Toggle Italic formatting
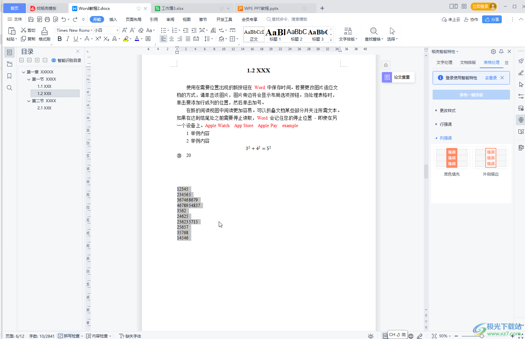525x339 pixels. [68, 39]
